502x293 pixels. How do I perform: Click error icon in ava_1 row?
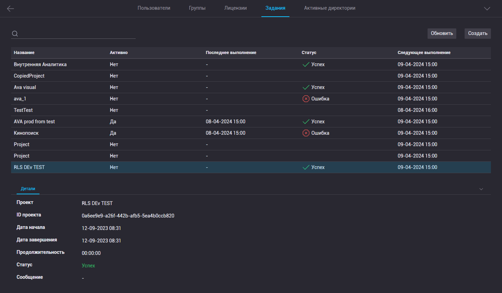306,99
